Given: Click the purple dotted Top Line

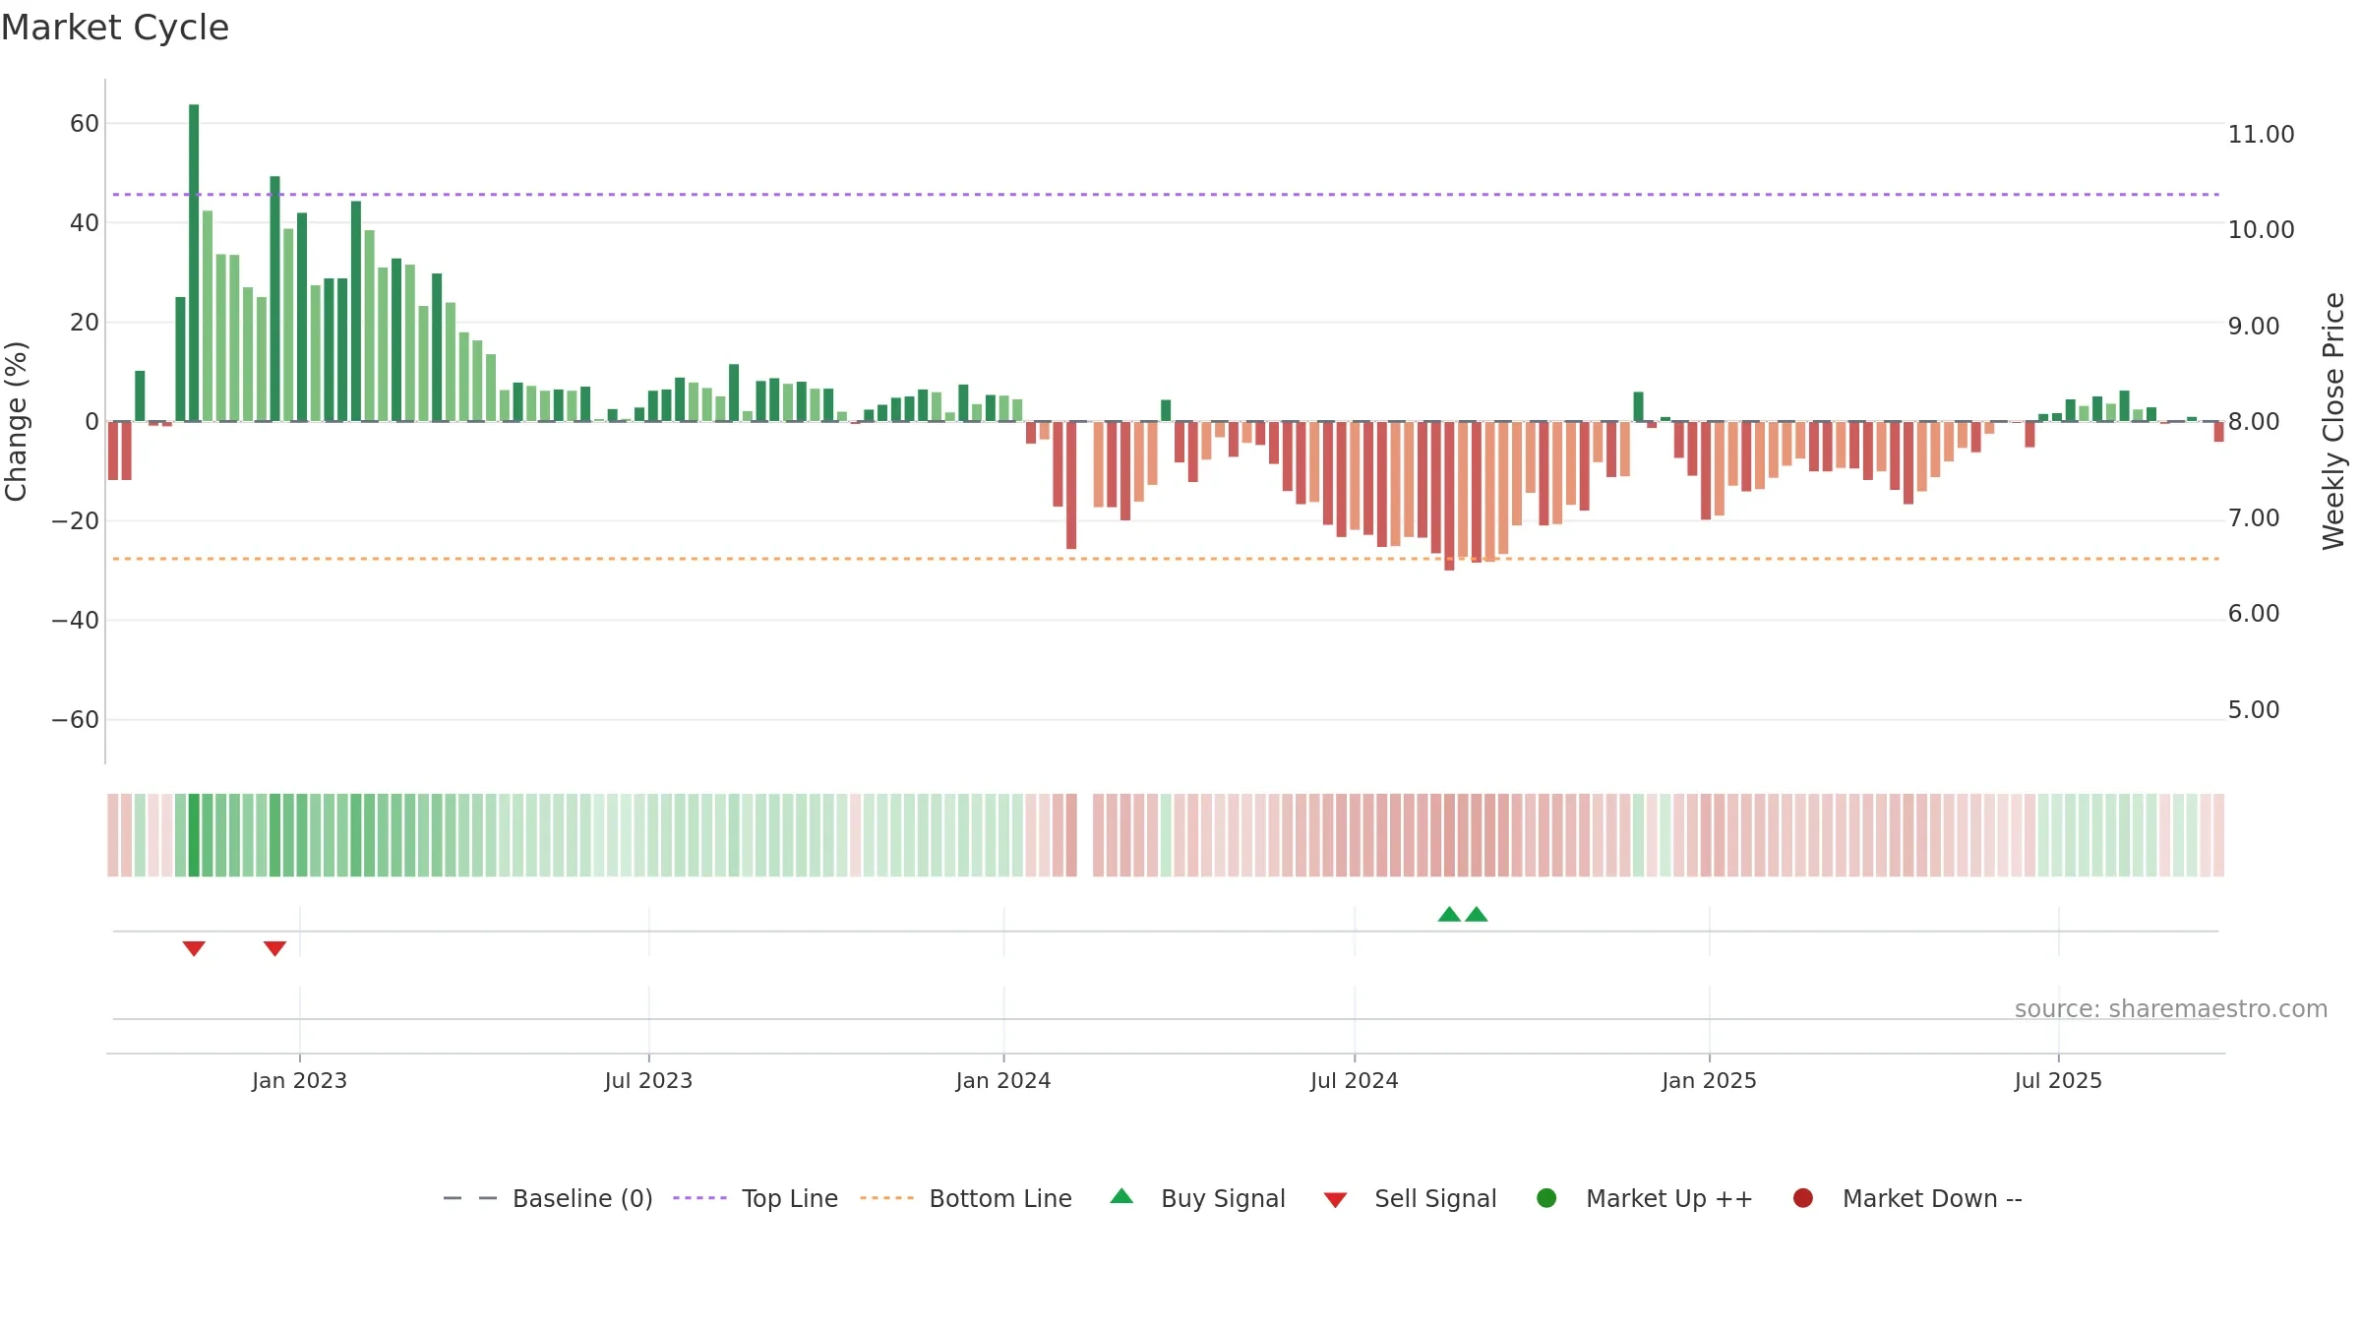Looking at the screenshot, I should [x=1166, y=195].
